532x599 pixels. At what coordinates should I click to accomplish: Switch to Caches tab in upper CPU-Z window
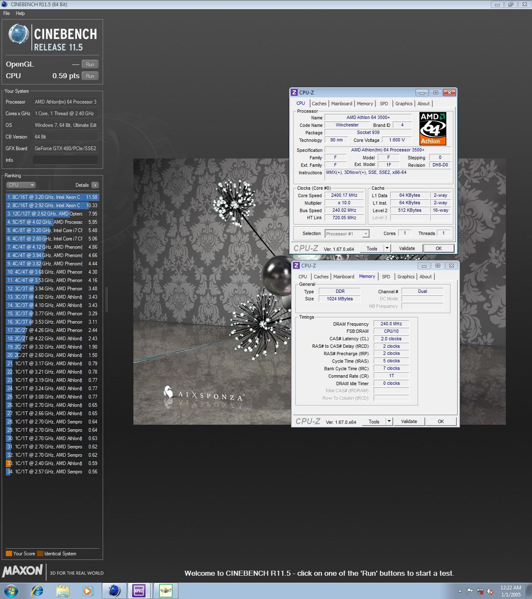[x=319, y=104]
